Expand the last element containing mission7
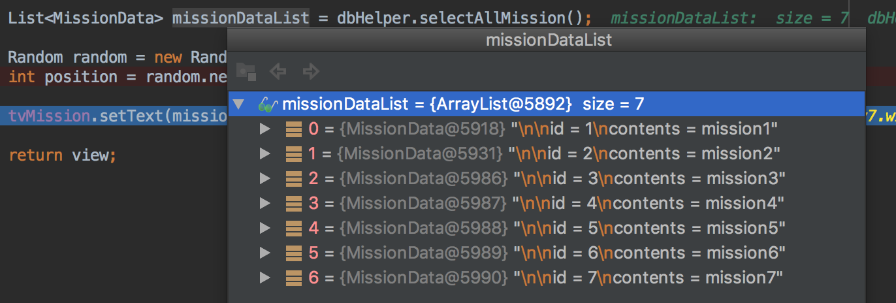The image size is (896, 303). pyautogui.click(x=264, y=278)
